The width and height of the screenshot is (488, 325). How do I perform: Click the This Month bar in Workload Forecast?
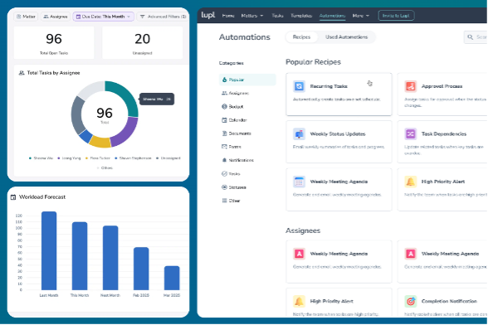pyautogui.click(x=80, y=256)
